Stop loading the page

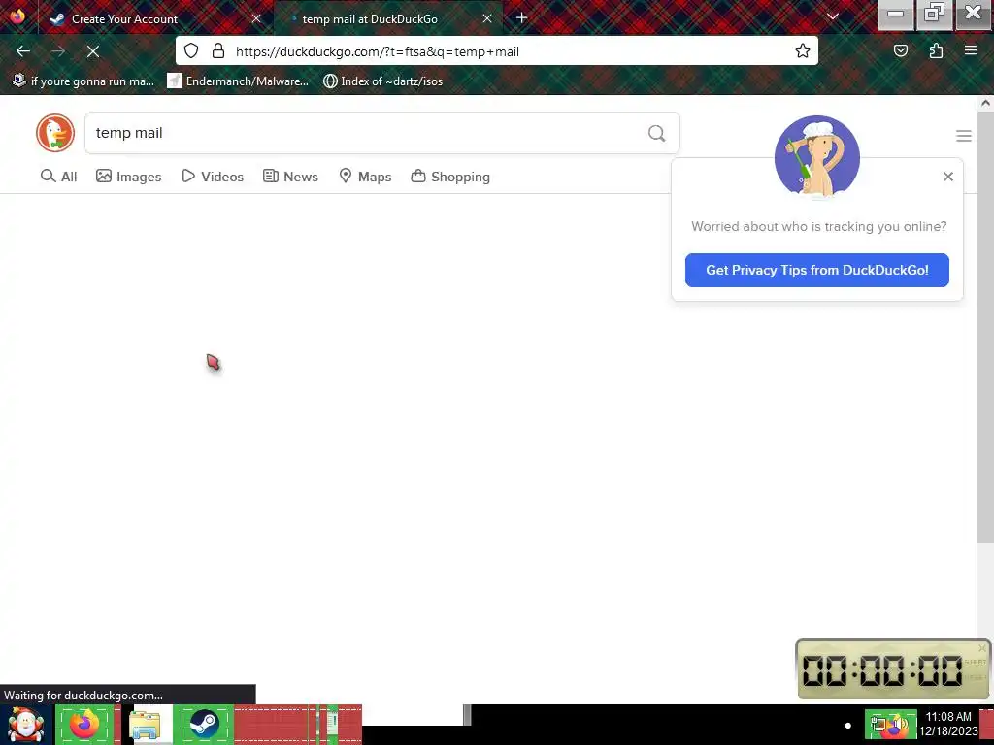coord(93,51)
